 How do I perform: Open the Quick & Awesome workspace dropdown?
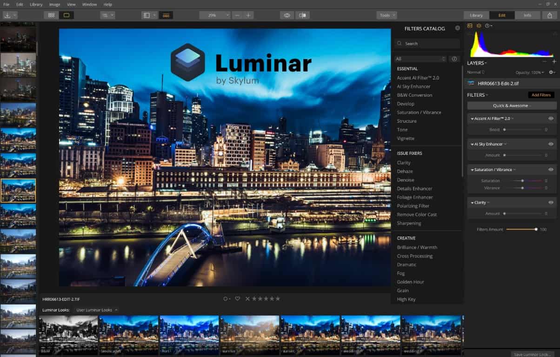512,106
